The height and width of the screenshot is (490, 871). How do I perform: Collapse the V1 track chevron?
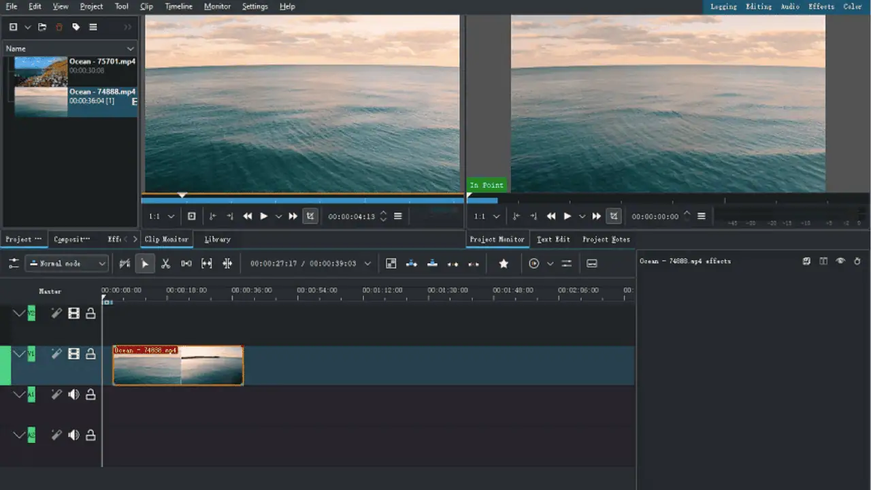[18, 354]
